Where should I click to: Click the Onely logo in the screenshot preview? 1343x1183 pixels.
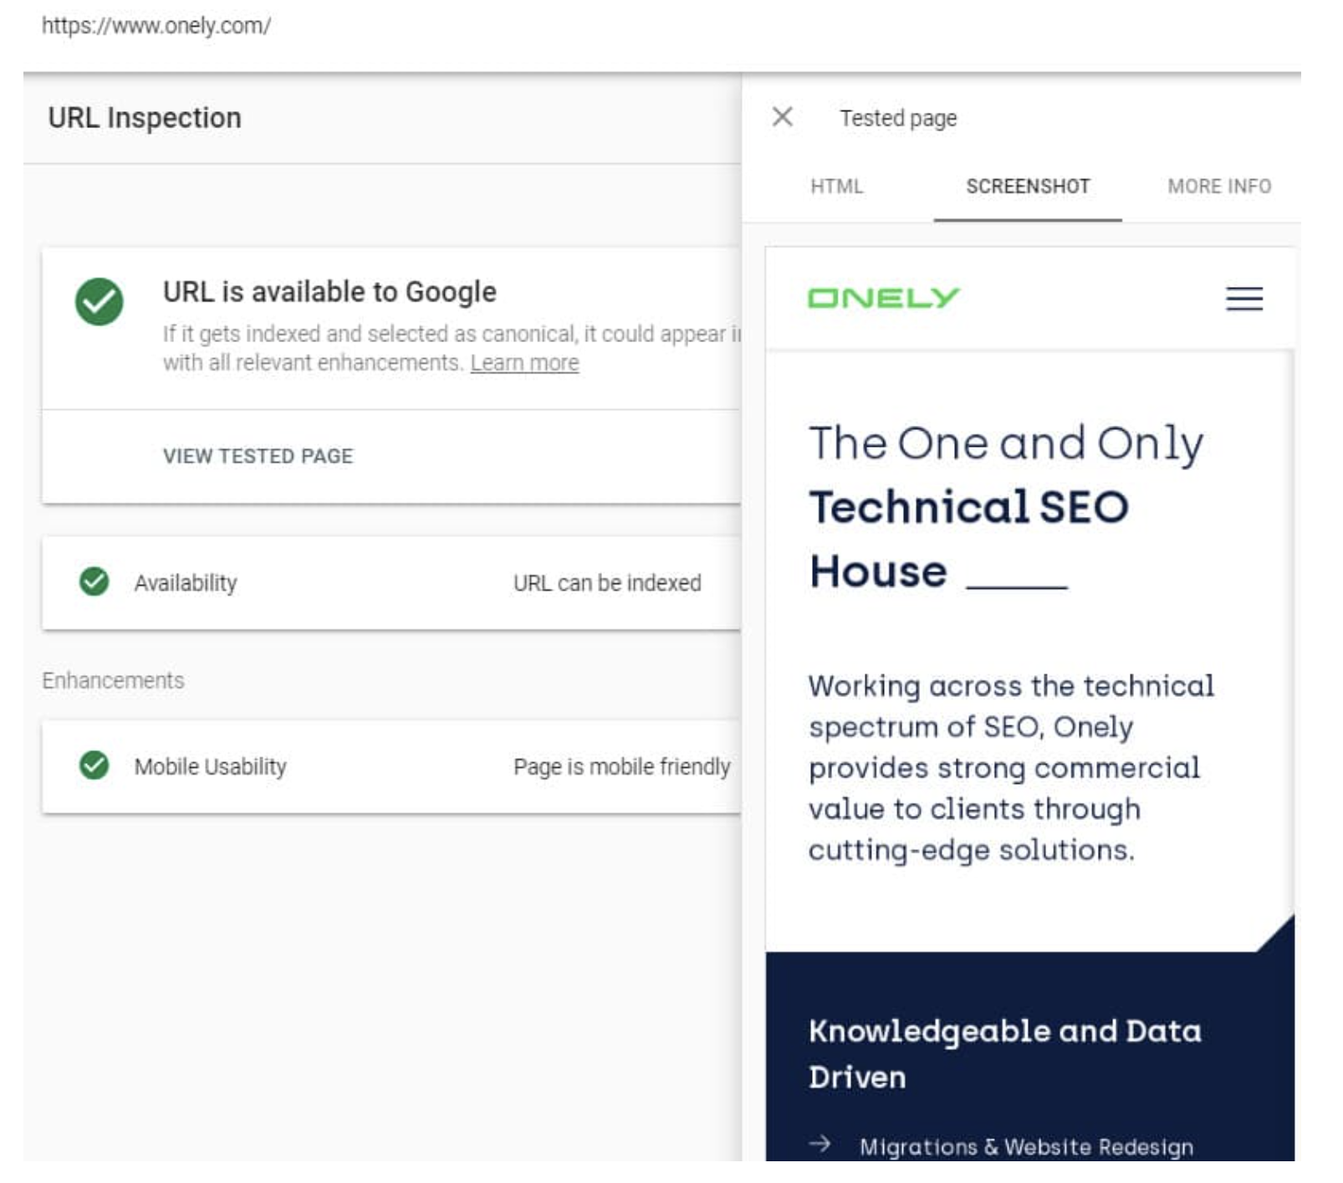(x=883, y=298)
